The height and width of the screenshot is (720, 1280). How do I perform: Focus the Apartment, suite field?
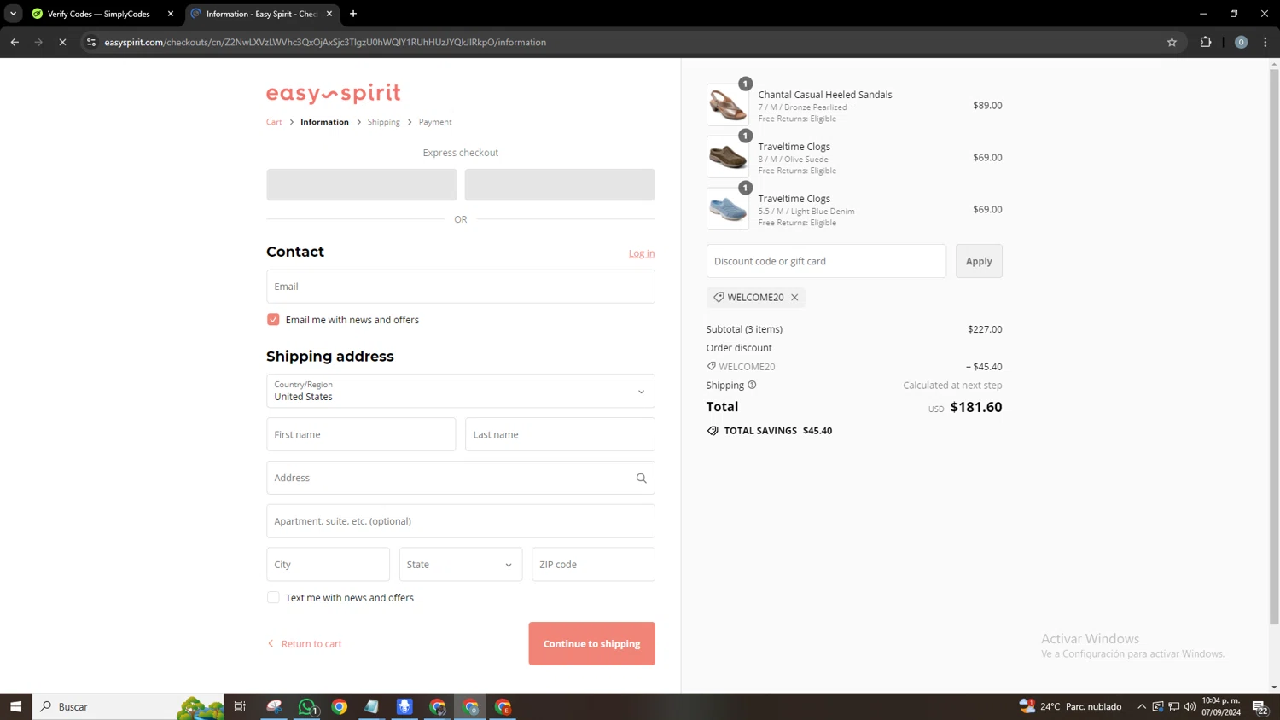click(x=461, y=521)
